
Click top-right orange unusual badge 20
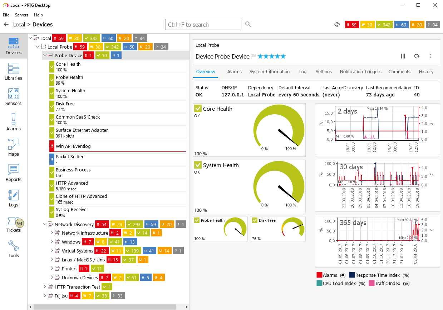coord(417,25)
